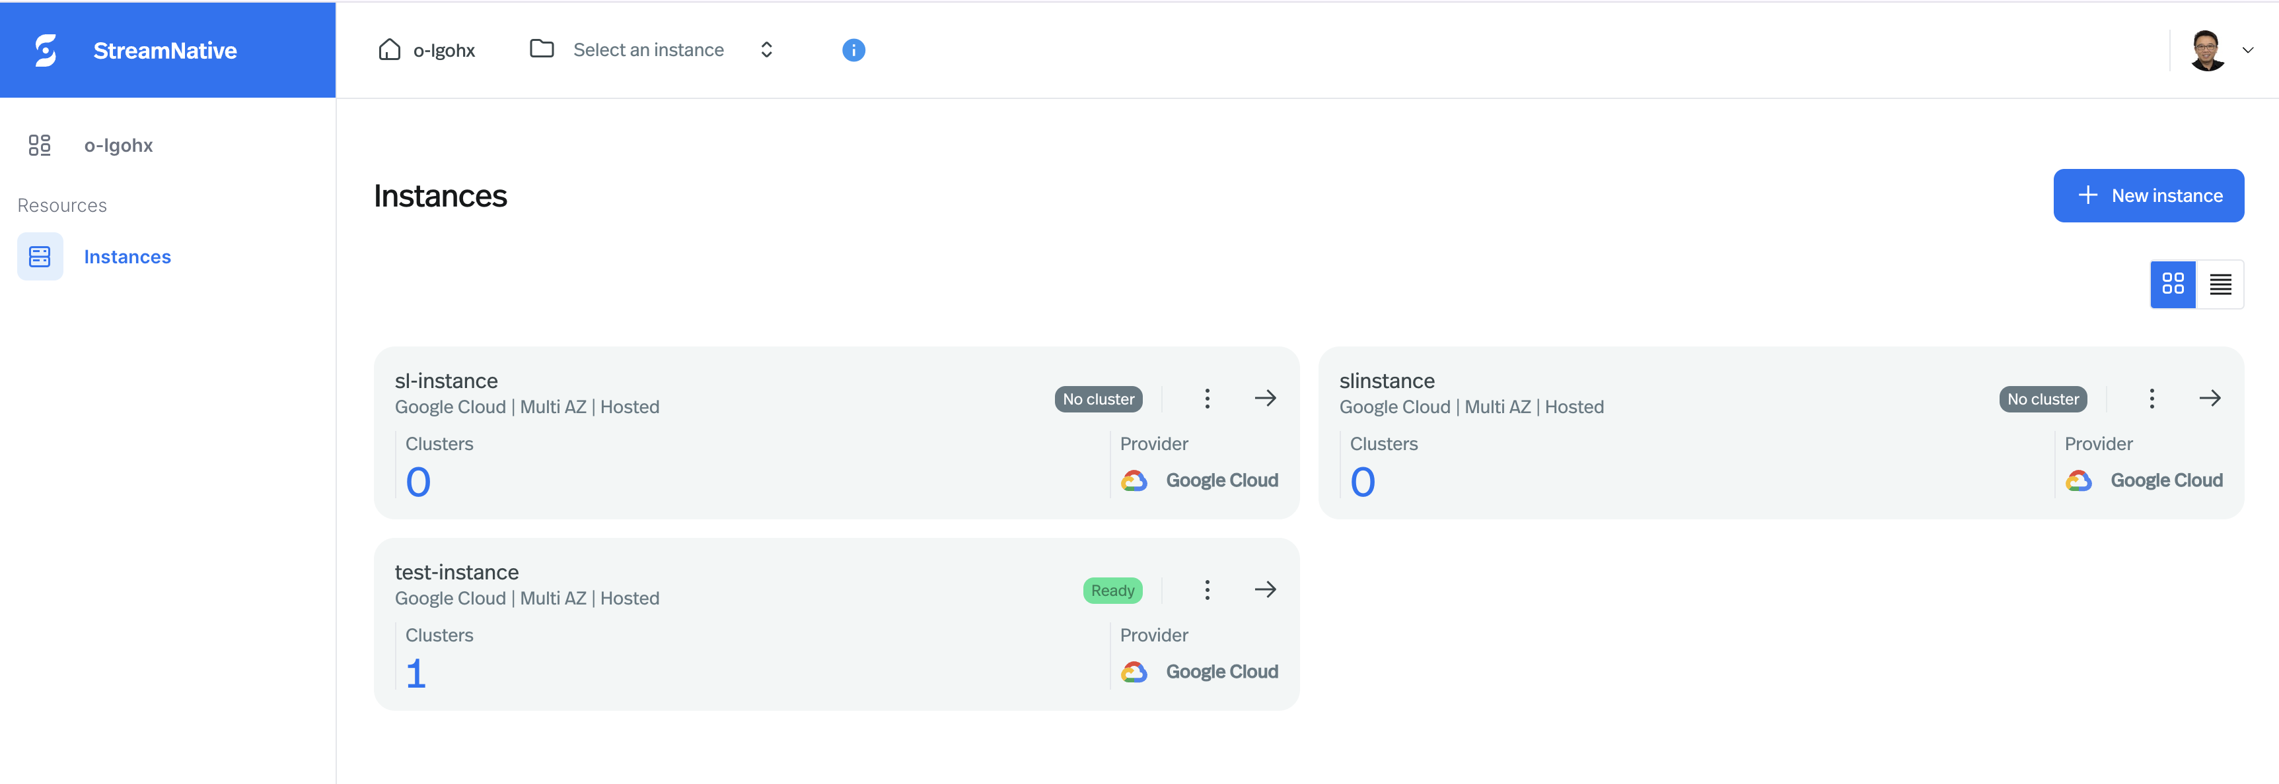Image resolution: width=2279 pixels, height=784 pixels.
Task: Click the No cluster badge on sl-instance
Action: tap(1099, 398)
